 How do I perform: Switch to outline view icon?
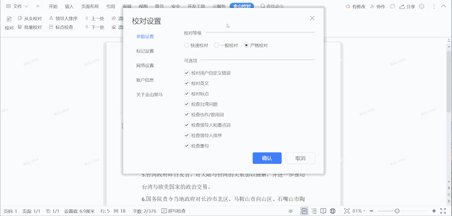[x=314, y=211]
